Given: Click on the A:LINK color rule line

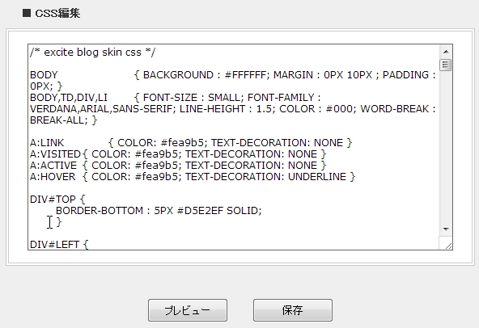Looking at the screenshot, I should pyautogui.click(x=191, y=142).
